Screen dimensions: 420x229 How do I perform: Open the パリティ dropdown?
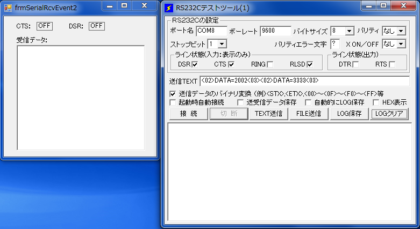tap(401, 31)
